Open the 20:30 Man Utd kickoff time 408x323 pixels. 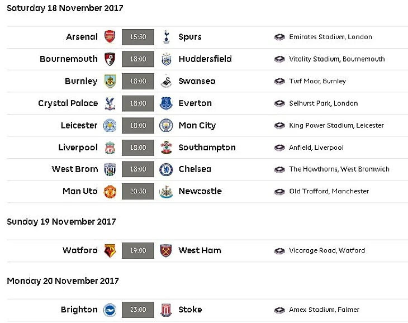(x=137, y=191)
